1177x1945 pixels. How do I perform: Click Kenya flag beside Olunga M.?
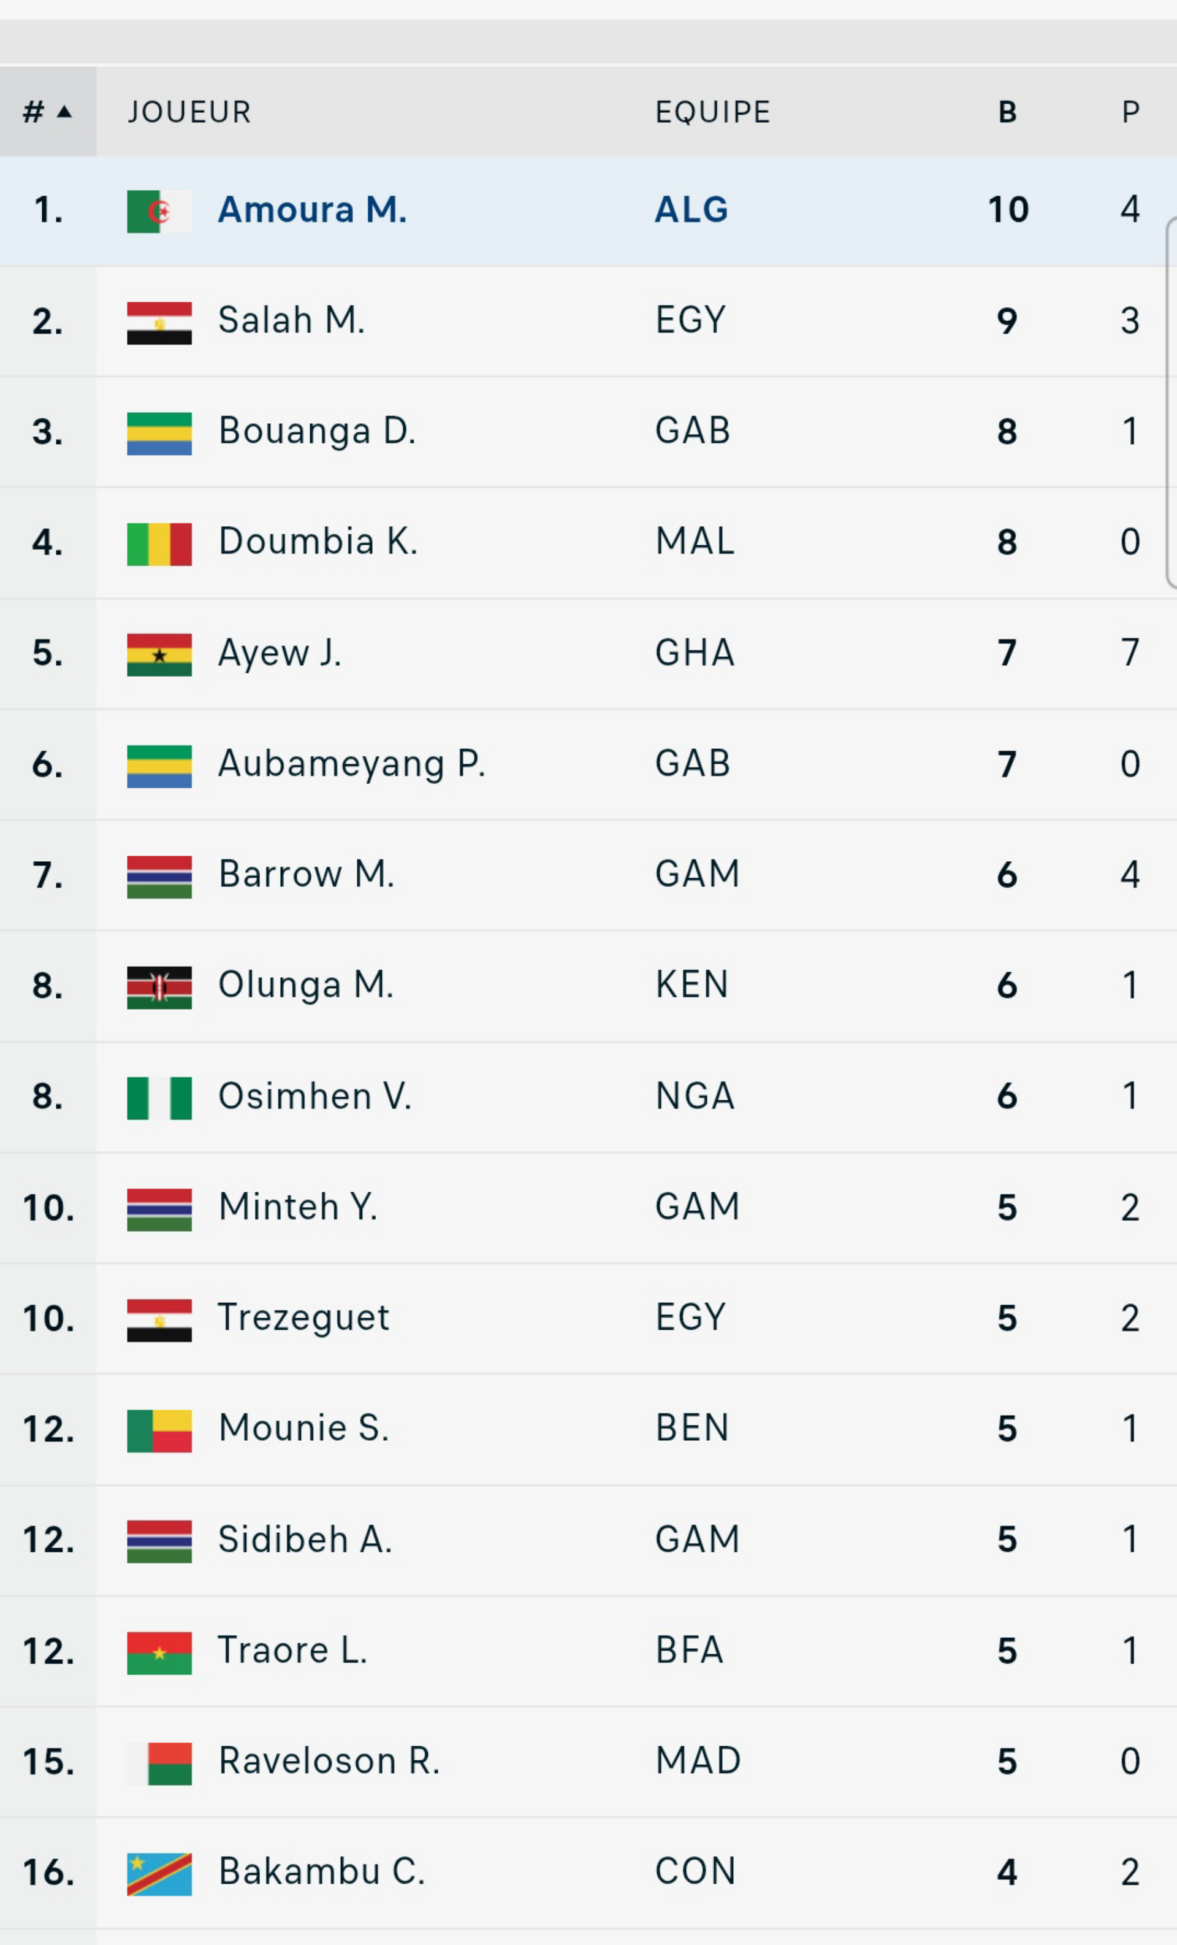[x=159, y=987]
